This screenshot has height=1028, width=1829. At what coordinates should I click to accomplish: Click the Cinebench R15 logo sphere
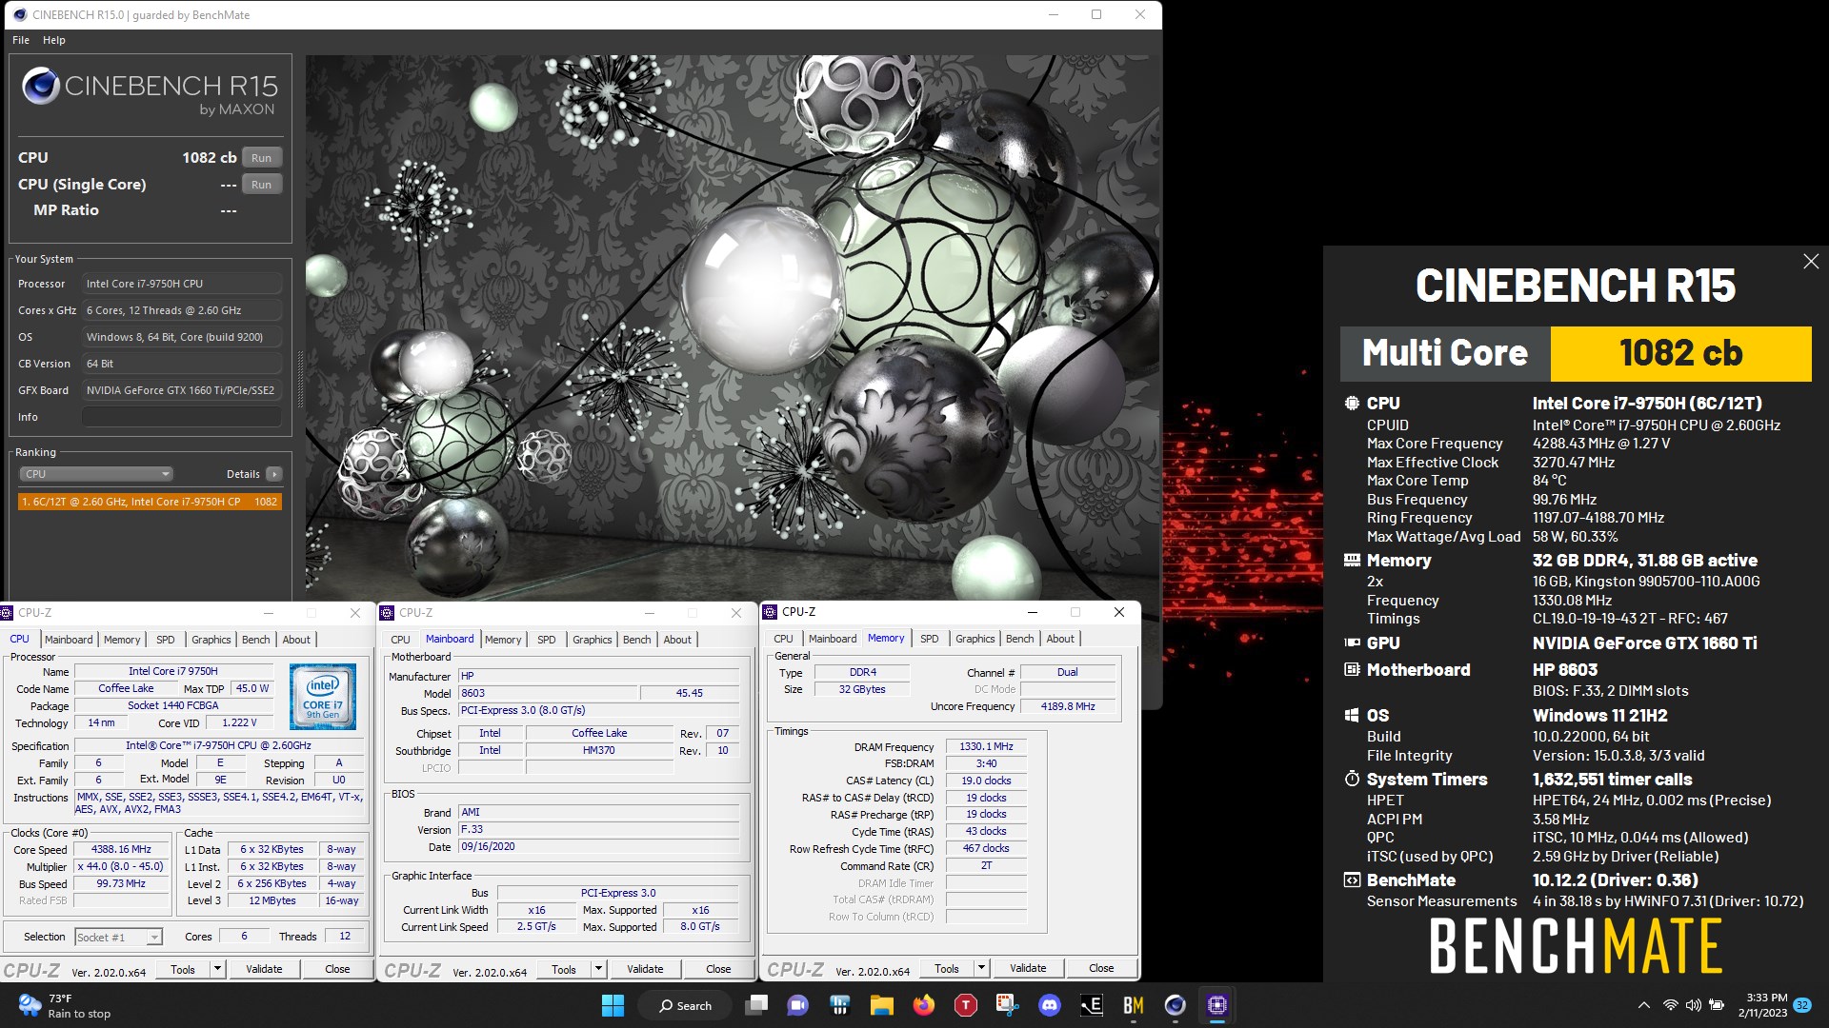pyautogui.click(x=41, y=87)
